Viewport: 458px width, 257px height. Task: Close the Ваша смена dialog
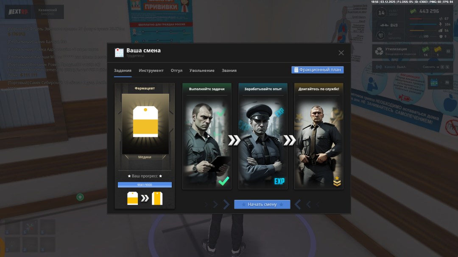pyautogui.click(x=341, y=53)
